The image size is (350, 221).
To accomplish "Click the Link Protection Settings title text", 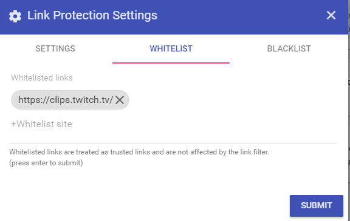I will click(x=92, y=15).
